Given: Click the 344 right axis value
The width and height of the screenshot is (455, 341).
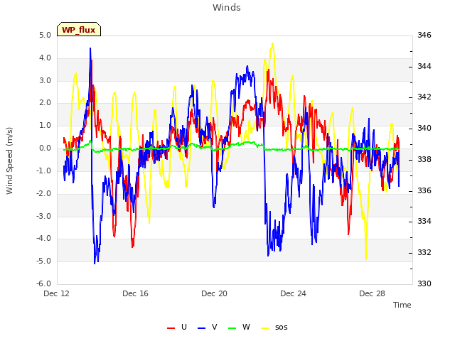Looking at the screenshot, I should click(x=424, y=66).
